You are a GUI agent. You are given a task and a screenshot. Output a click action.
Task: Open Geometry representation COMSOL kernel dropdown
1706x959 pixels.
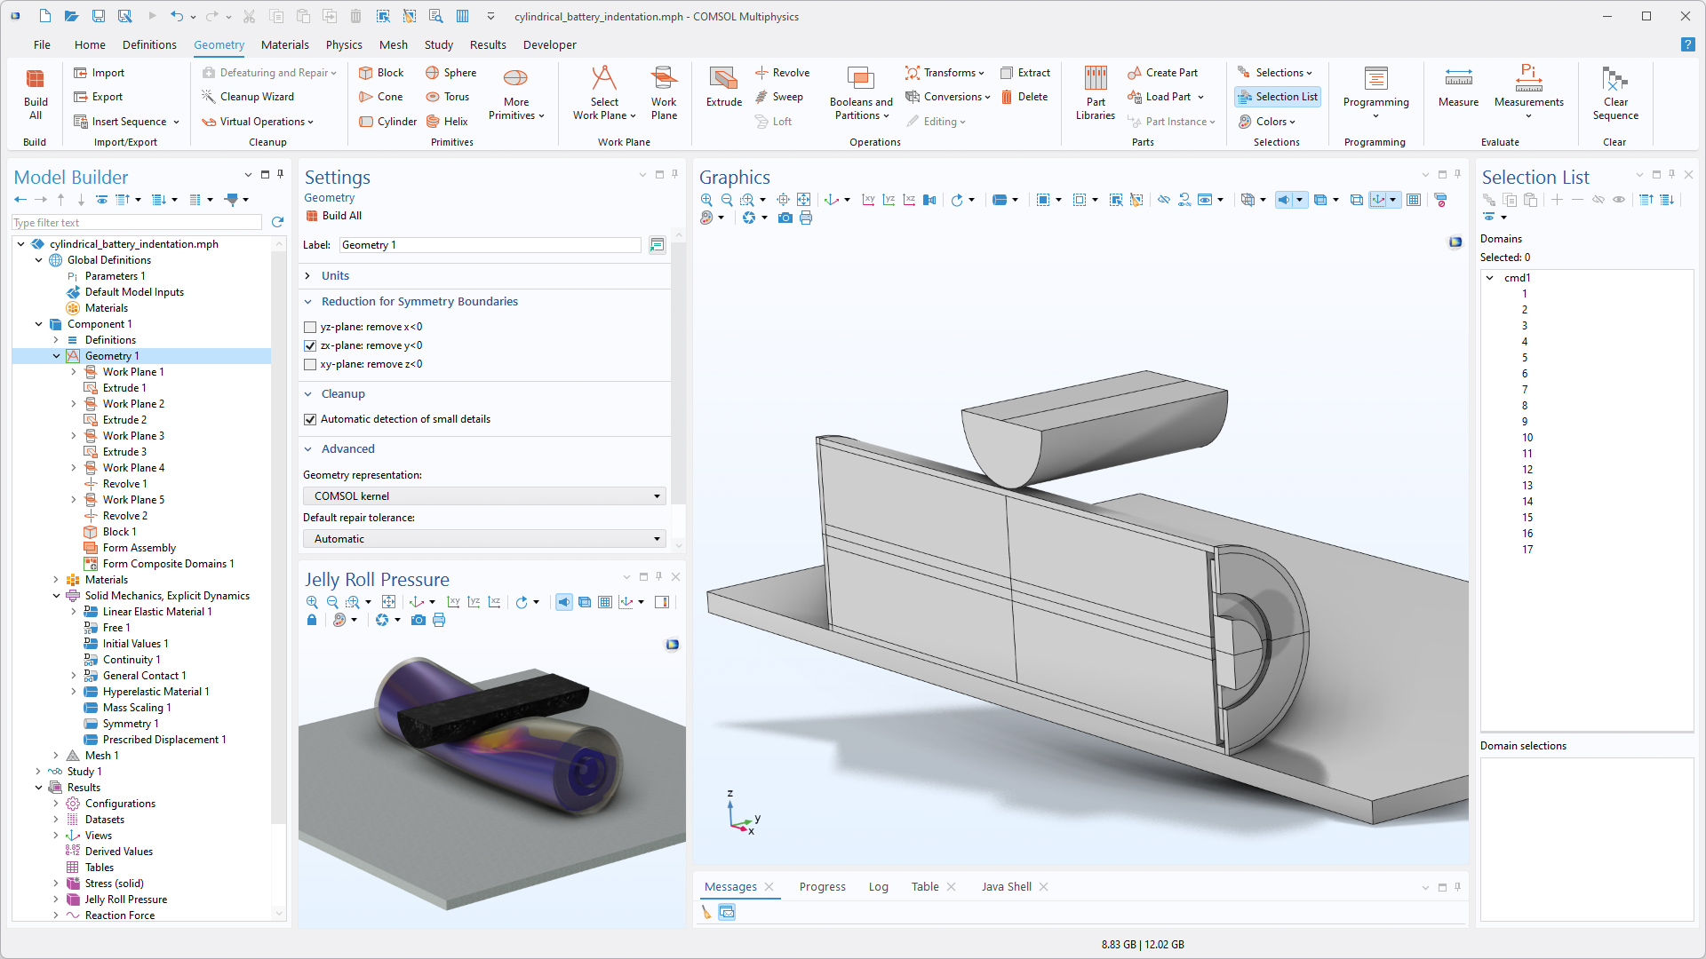click(485, 496)
